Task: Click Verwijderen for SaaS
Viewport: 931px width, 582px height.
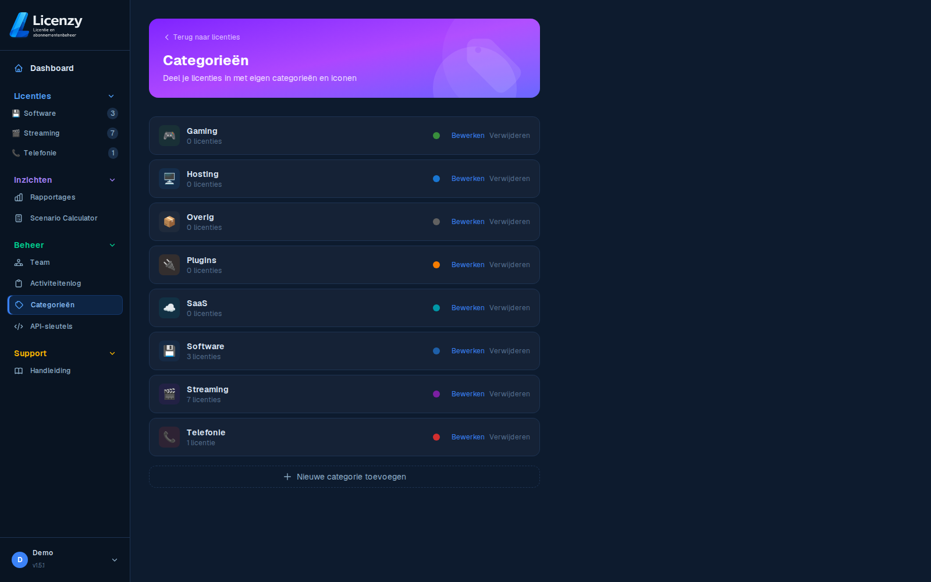Action: point(510,308)
